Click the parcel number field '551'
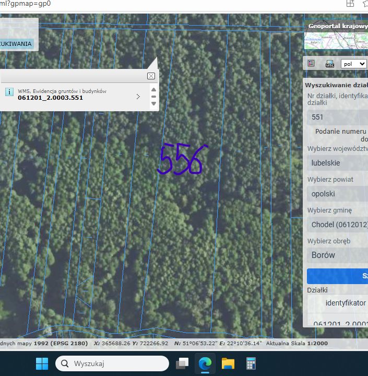The image size is (368, 376). pyautogui.click(x=337, y=118)
